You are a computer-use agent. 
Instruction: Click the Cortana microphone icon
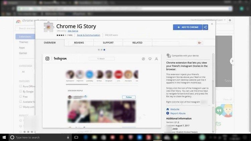click(68, 137)
